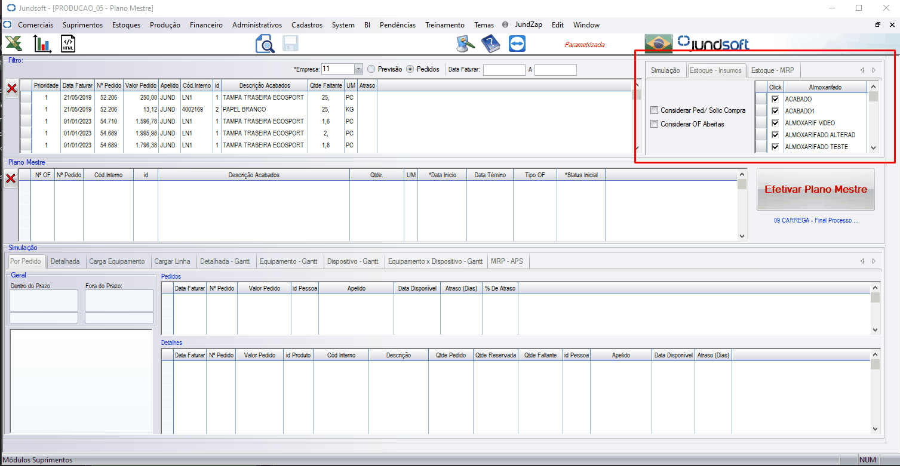Click the gray dot icon before JundZap
This screenshot has height=466, width=900.
coord(505,25)
